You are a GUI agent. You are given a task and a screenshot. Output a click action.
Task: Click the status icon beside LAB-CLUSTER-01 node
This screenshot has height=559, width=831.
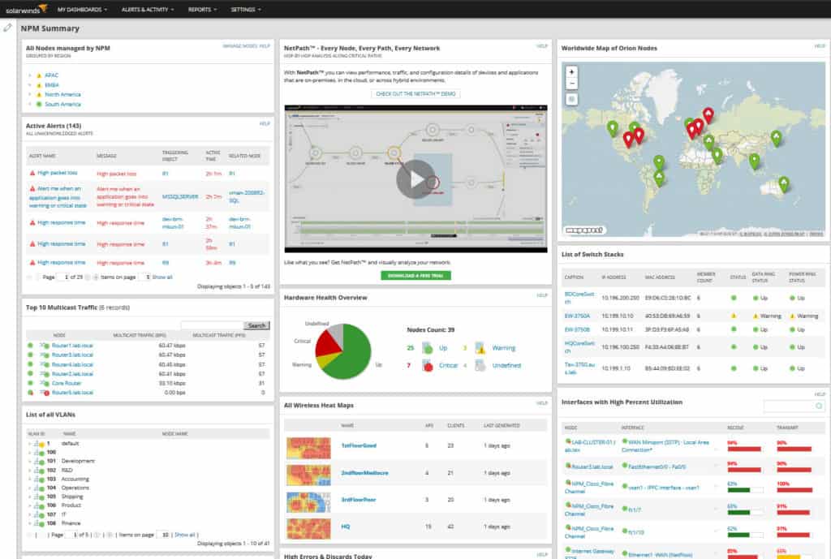coord(568,441)
